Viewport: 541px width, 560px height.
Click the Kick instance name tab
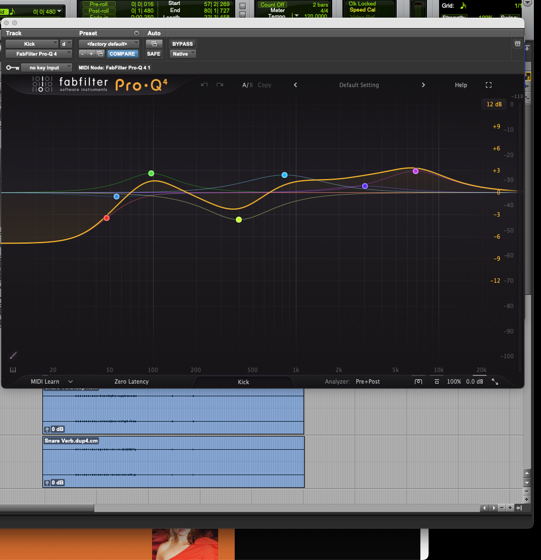[x=244, y=382]
